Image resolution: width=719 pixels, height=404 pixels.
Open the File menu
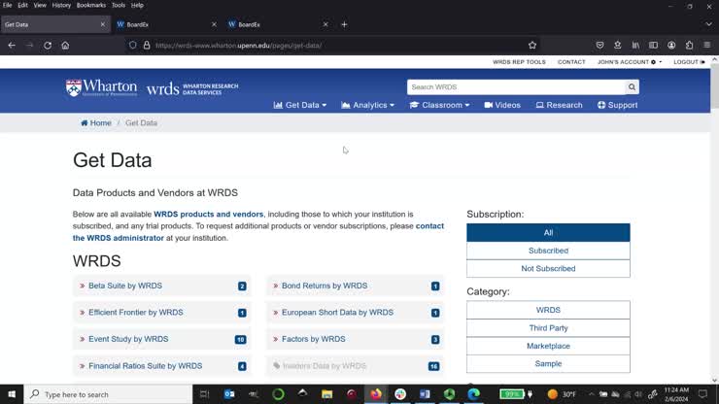pyautogui.click(x=8, y=5)
